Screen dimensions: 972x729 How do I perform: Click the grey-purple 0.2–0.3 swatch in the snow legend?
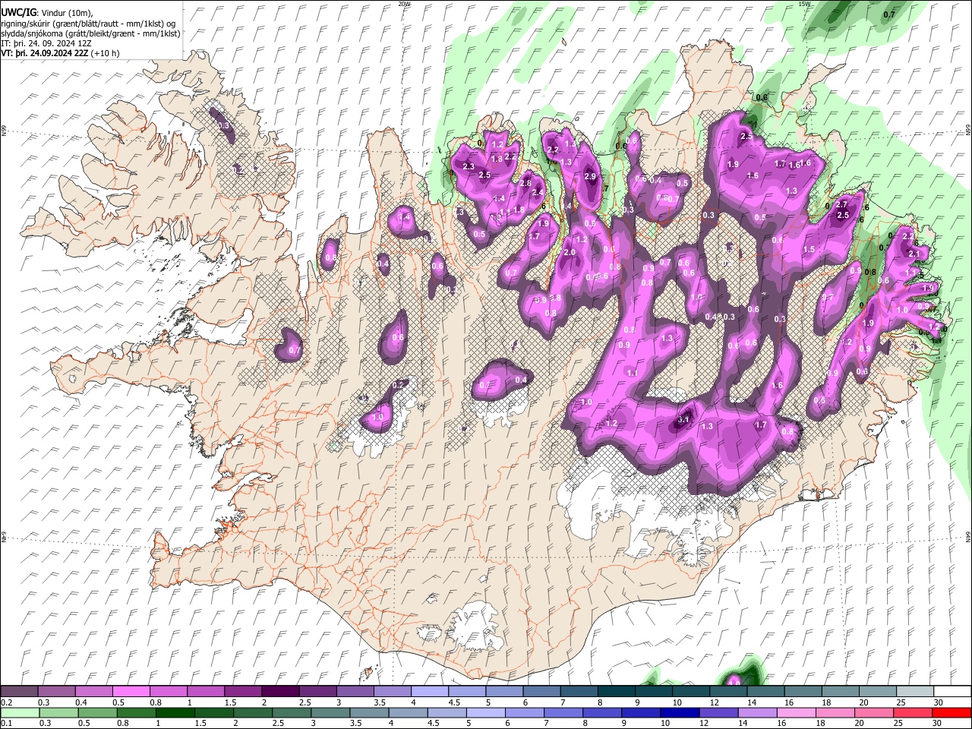click(20, 692)
